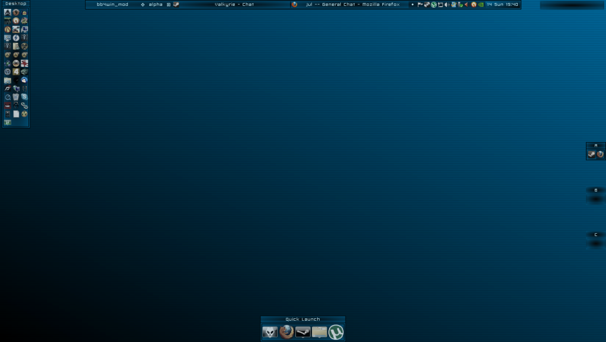
Task: Click workspace arrow left of alpha
Action: click(x=143, y=5)
